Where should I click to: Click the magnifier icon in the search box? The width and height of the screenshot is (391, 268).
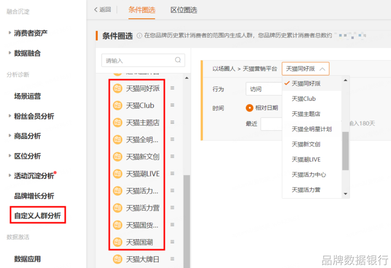coord(178,60)
